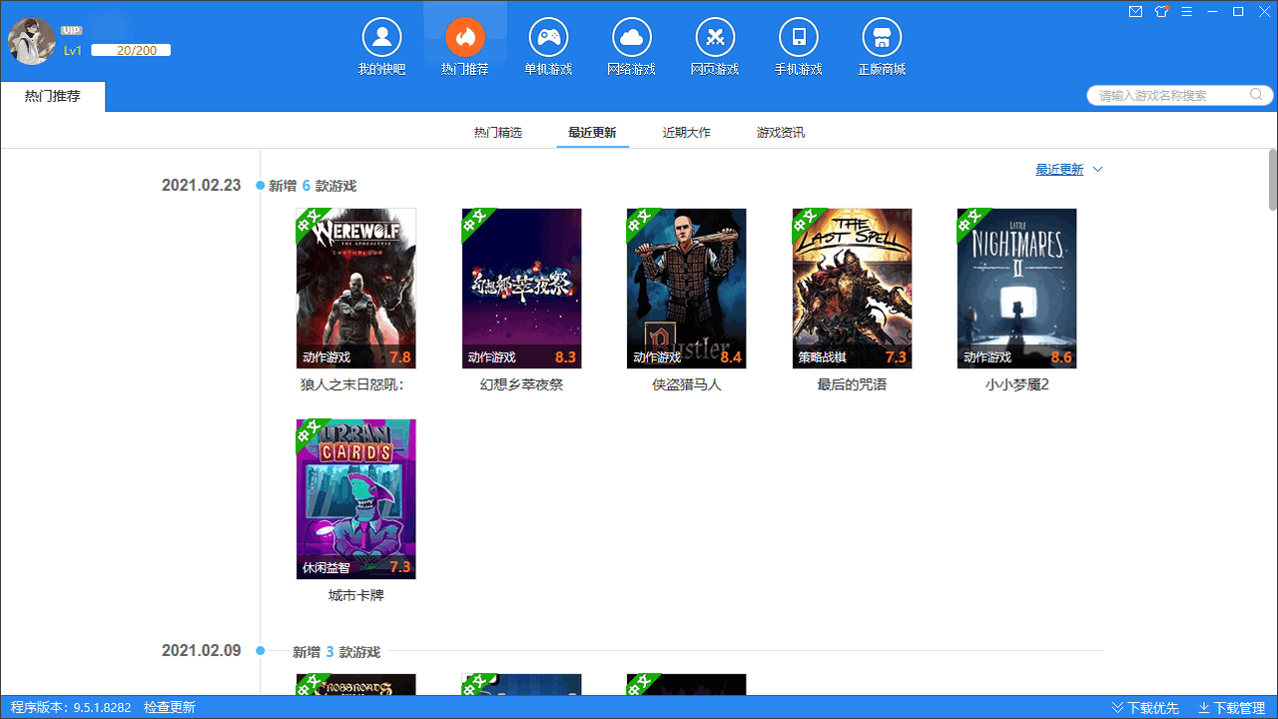Click the 2021.02.23 date label
The height and width of the screenshot is (719, 1278).
[x=202, y=186]
